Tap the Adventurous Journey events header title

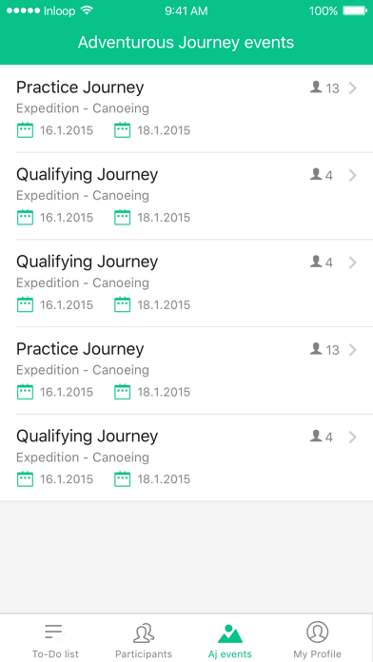[186, 43]
